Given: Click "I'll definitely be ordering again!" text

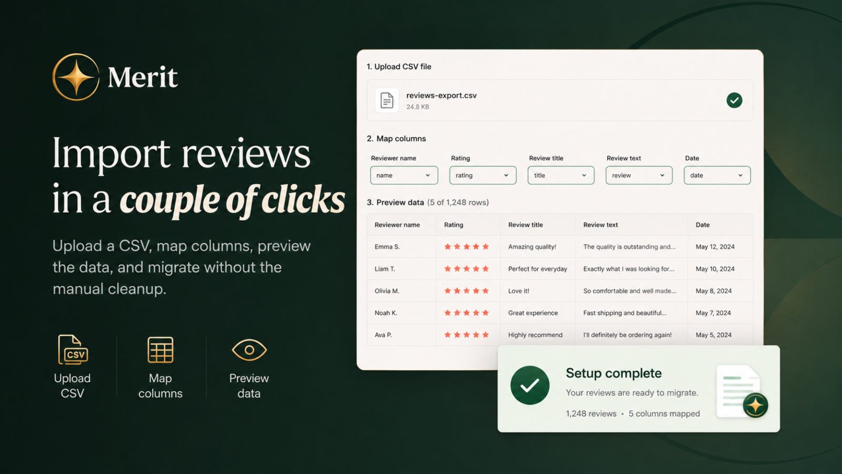Looking at the screenshot, I should tap(627, 335).
